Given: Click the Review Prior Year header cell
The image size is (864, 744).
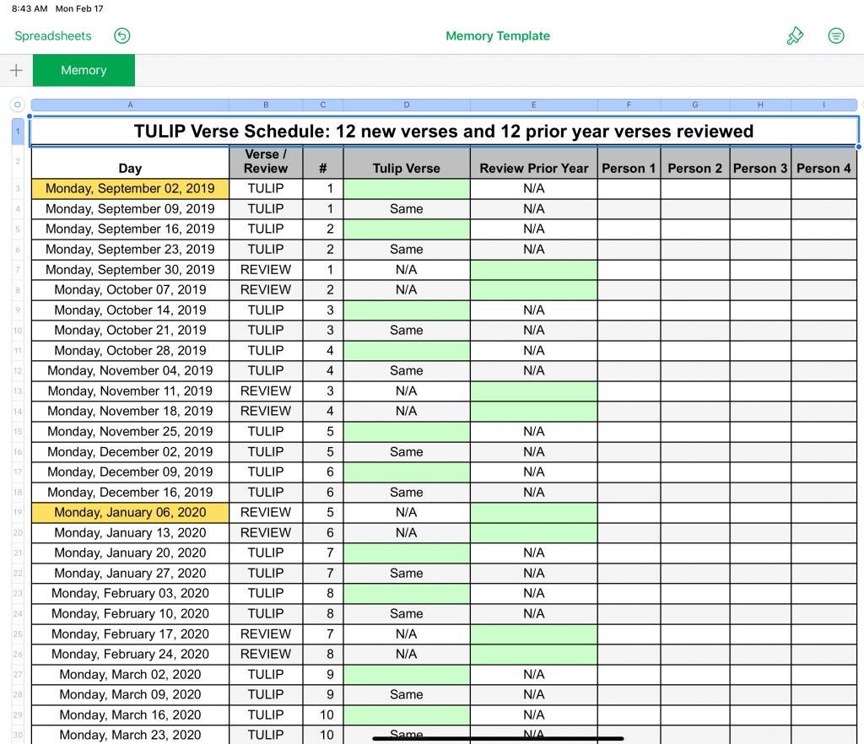Looking at the screenshot, I should (x=533, y=168).
